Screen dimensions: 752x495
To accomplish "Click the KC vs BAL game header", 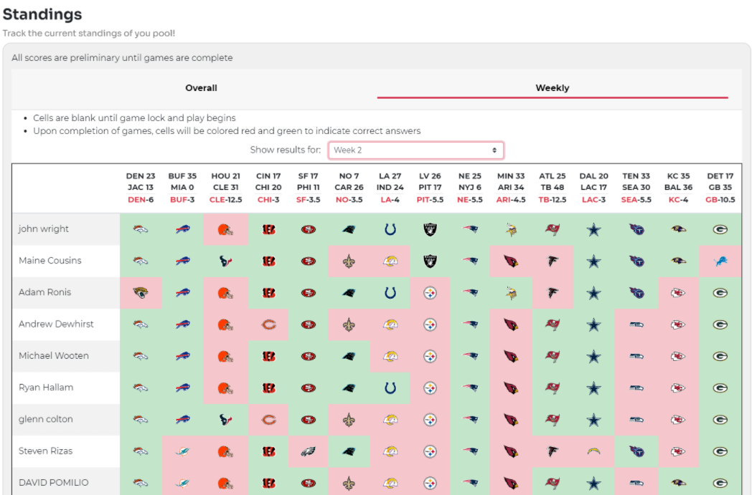I will click(x=678, y=188).
